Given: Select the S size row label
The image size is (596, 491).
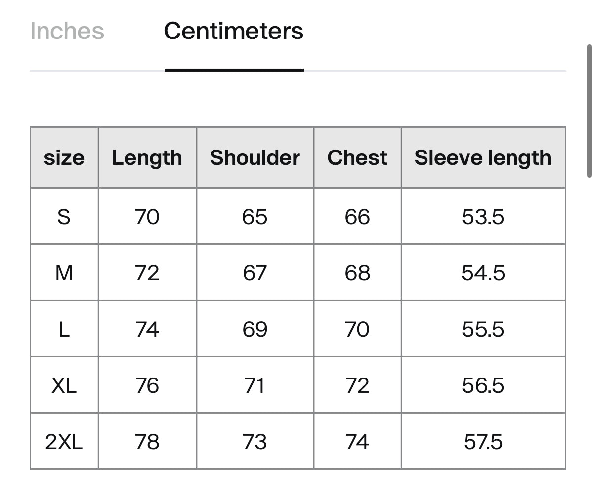Looking at the screenshot, I should 64,216.
